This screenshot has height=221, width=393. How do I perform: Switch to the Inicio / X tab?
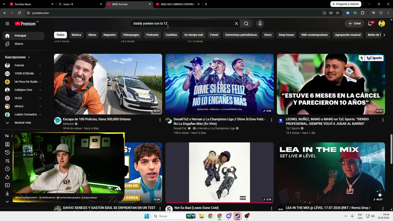coord(80,4)
